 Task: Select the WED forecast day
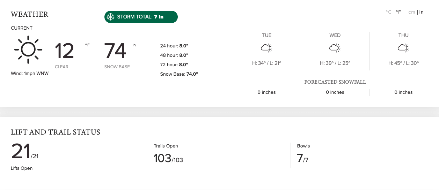coord(335,35)
